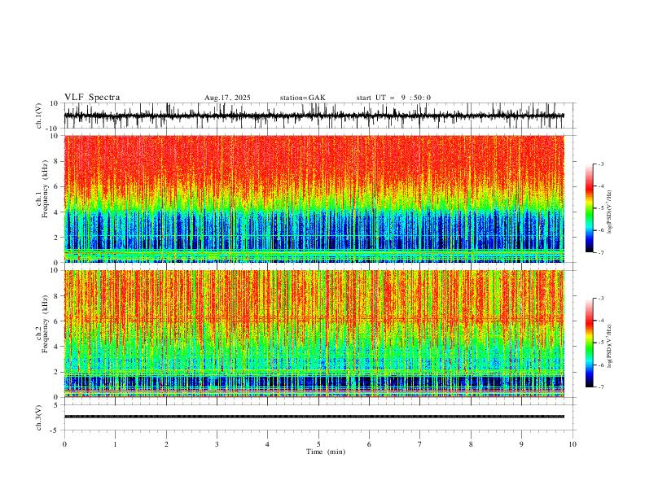Click the ch.1 black waveform trace
645x498 pixels.
[x=314, y=116]
